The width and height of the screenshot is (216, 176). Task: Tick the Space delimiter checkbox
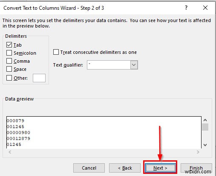click(9, 69)
